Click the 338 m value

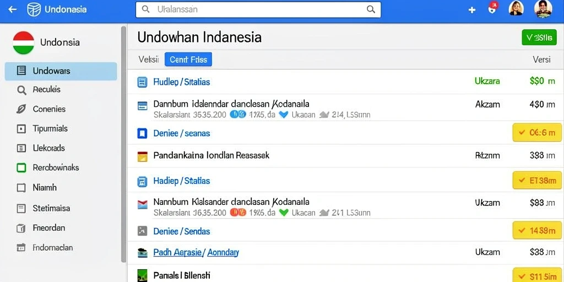coord(543,156)
